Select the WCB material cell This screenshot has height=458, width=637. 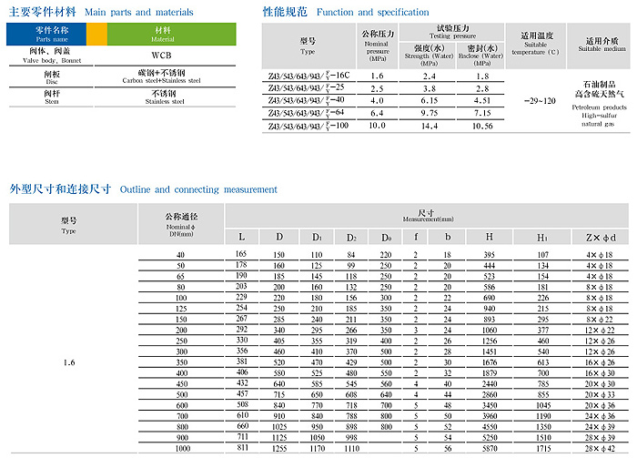coord(162,54)
